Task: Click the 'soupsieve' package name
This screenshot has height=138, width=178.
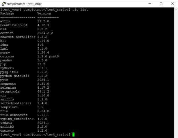Action: coord(9,107)
